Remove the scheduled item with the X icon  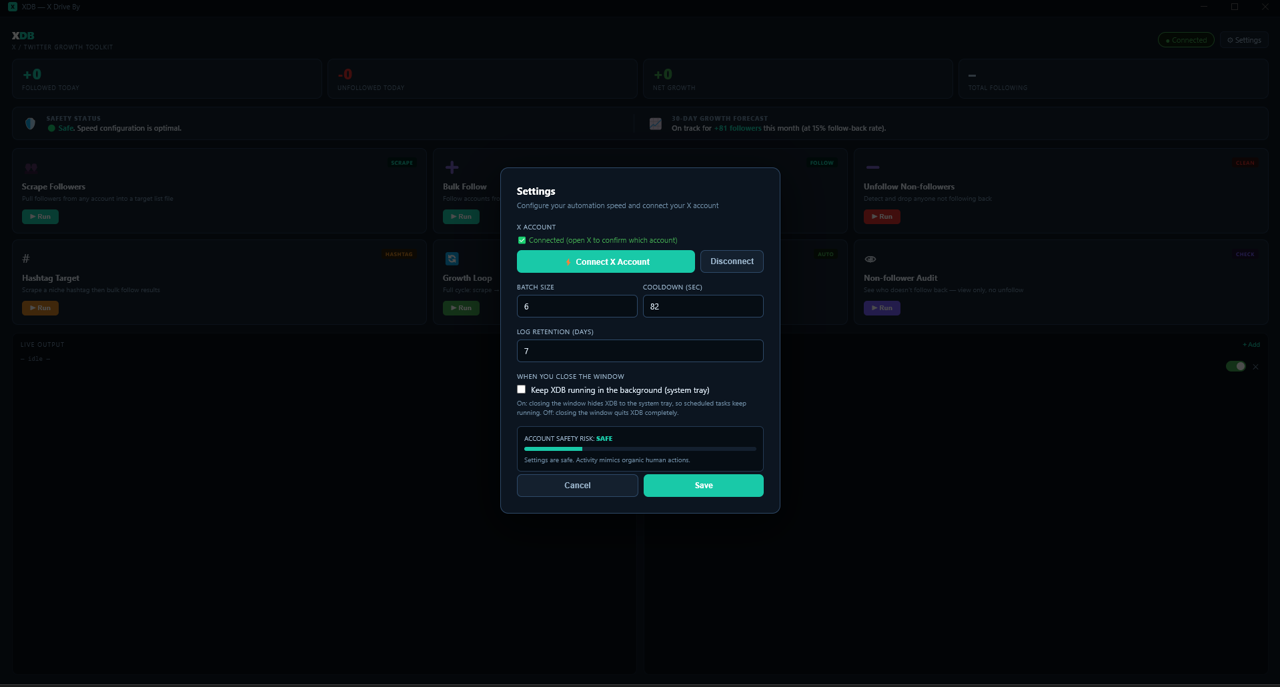[x=1255, y=367]
